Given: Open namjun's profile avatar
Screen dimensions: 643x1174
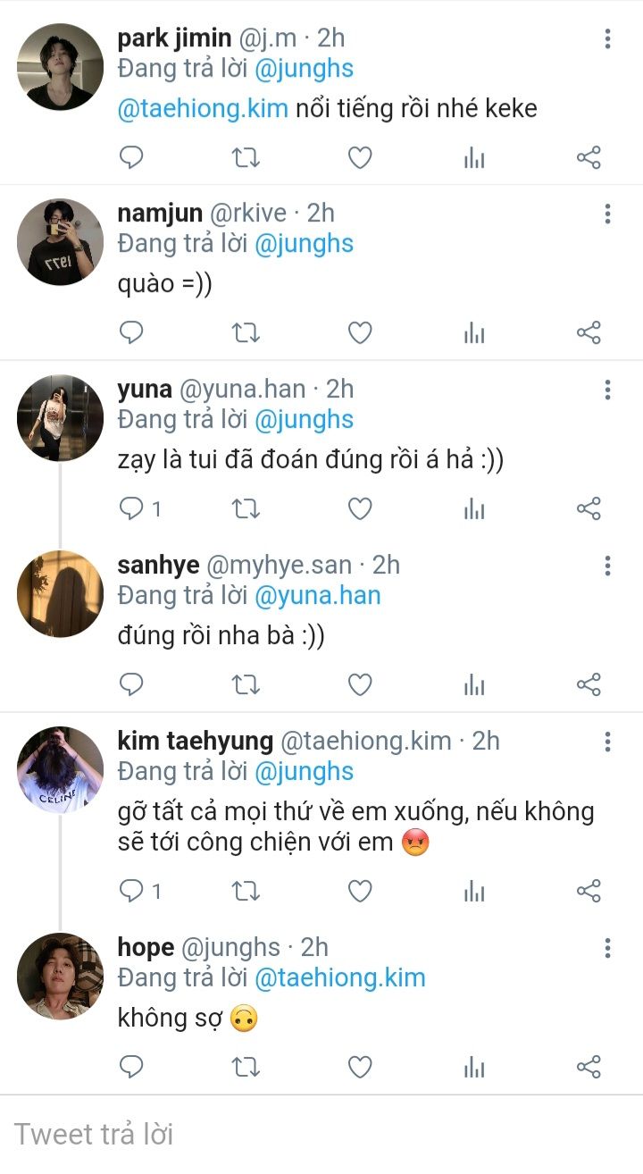Looking at the screenshot, I should point(61,242).
